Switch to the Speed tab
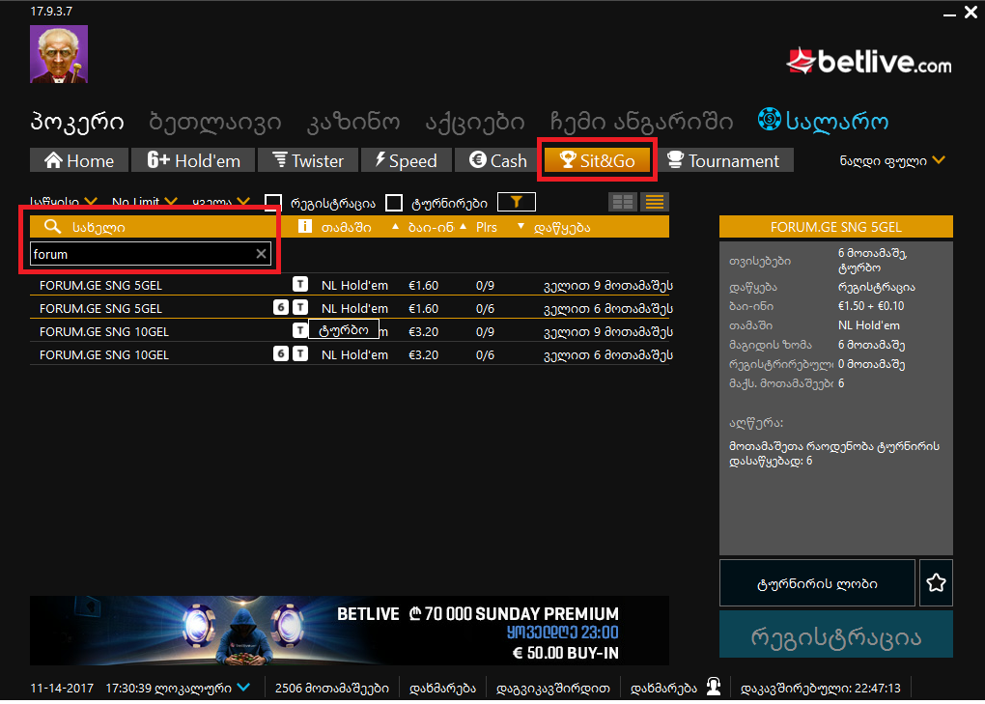Image resolution: width=985 pixels, height=704 pixels. pyautogui.click(x=407, y=160)
